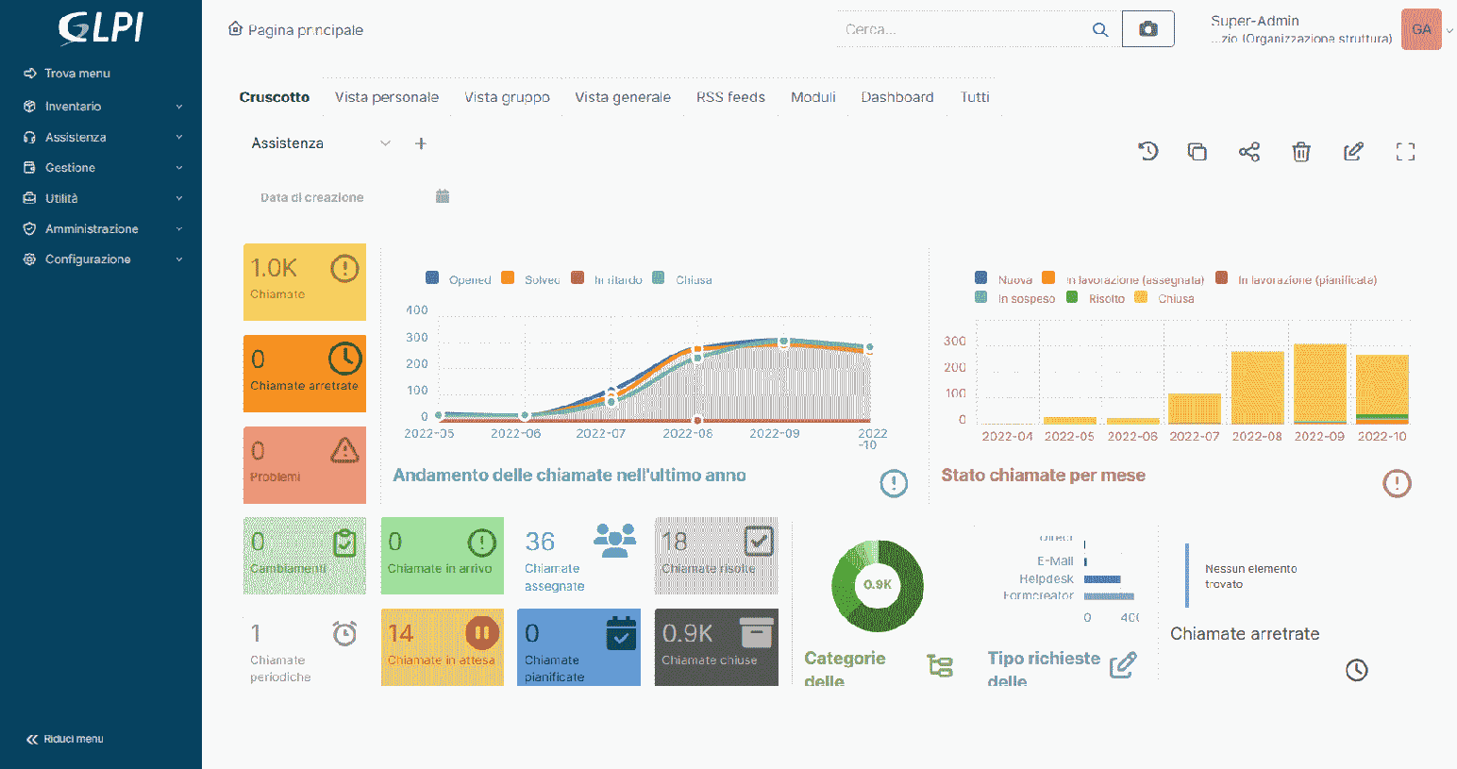Collapse sidebar with Riduci menu
The image size is (1457, 769).
point(65,739)
